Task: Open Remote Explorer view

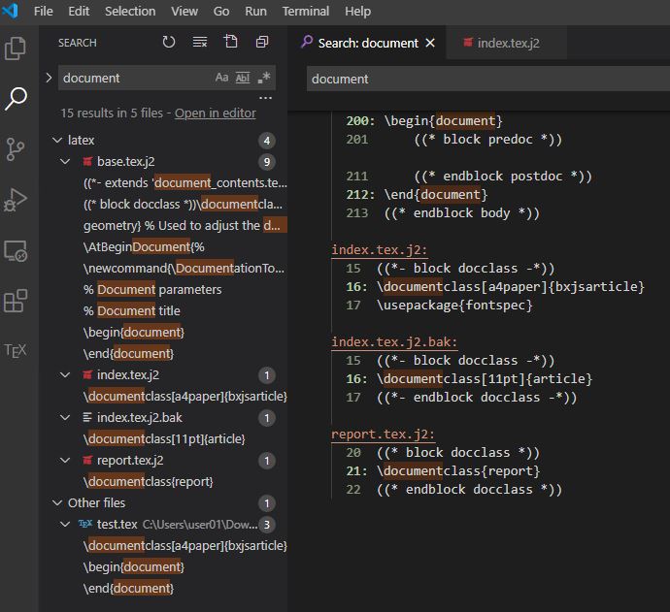Action: [x=16, y=250]
